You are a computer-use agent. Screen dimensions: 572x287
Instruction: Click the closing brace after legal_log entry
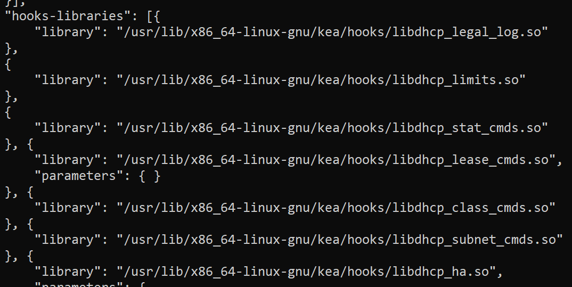(8, 48)
